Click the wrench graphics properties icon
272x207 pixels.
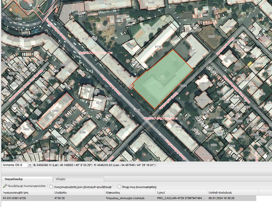(5, 186)
